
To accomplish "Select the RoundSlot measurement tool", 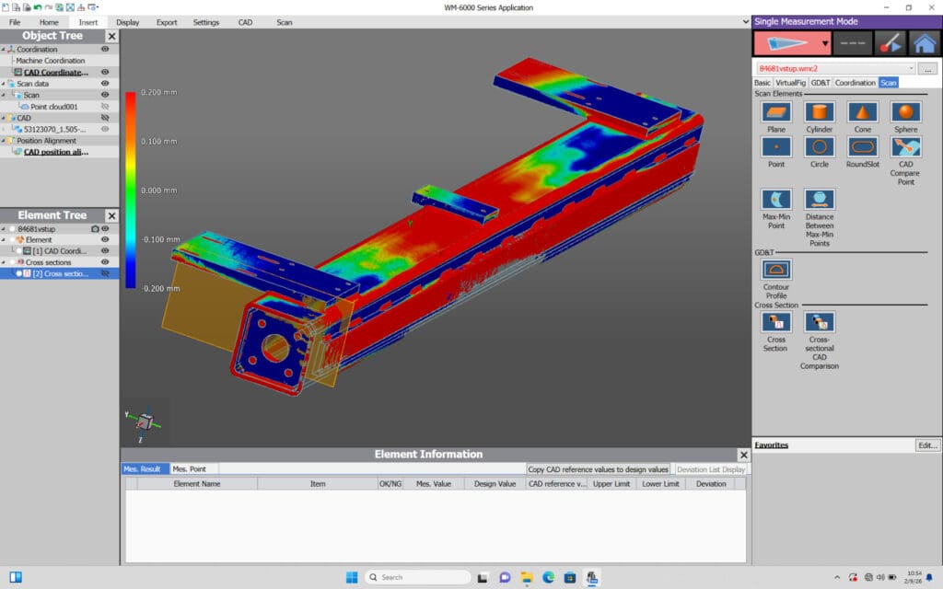I will point(862,149).
